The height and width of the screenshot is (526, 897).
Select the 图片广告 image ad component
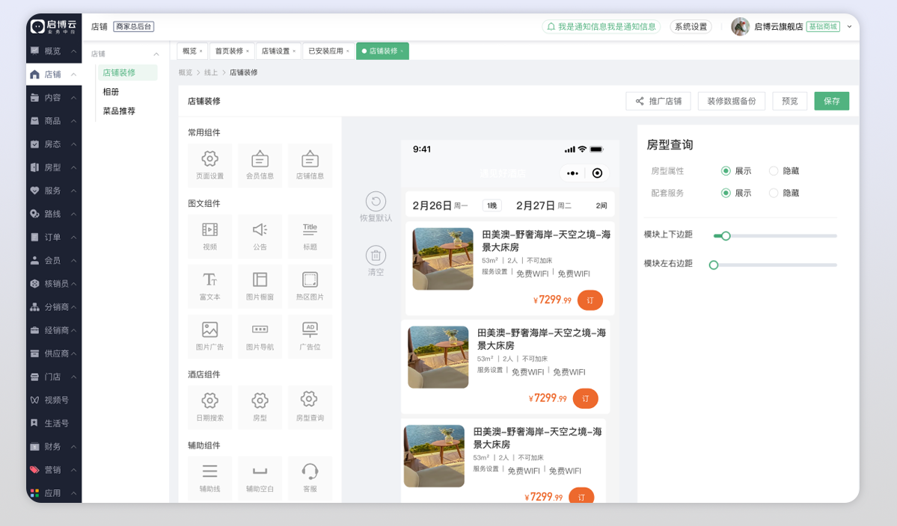(x=209, y=329)
